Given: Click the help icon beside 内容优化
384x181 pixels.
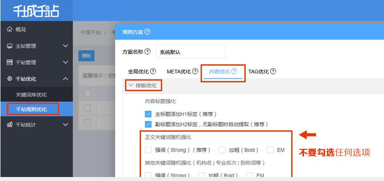Looking at the screenshot, I should [234, 71].
